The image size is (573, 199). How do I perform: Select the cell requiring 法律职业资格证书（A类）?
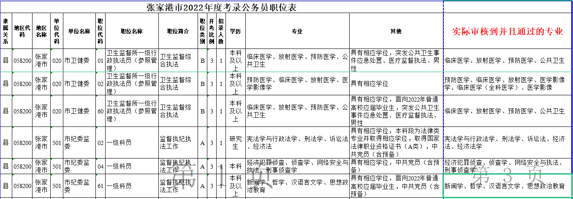396,143
